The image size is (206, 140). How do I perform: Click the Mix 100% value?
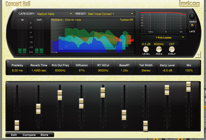[x=189, y=70]
